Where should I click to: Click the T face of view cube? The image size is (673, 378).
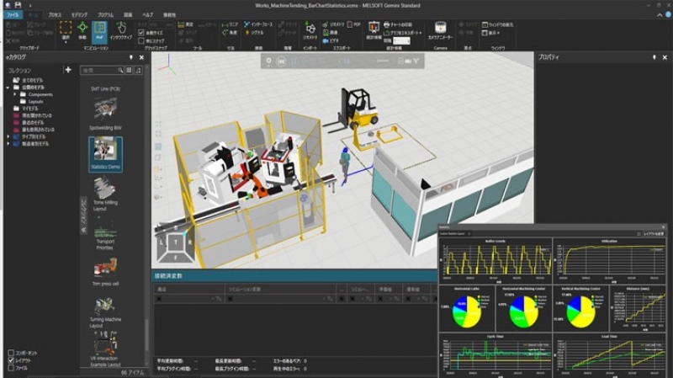[176, 242]
